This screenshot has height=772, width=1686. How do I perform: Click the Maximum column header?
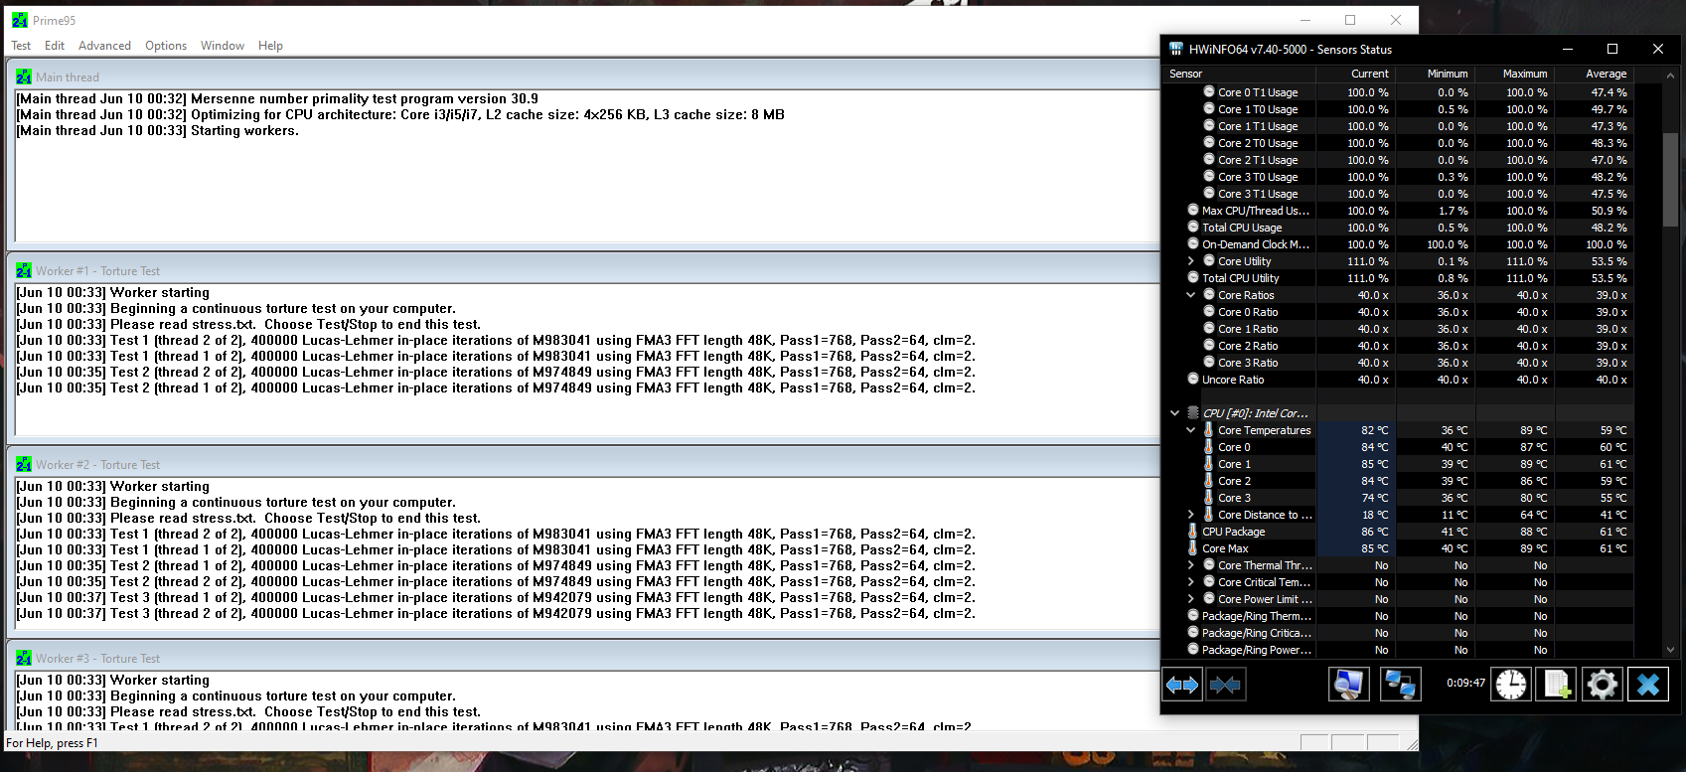tap(1515, 74)
